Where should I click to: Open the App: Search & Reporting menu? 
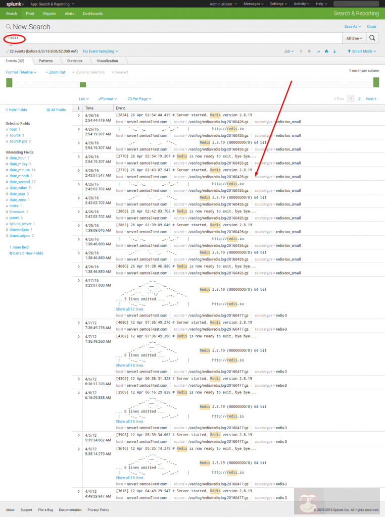pos(52,4)
